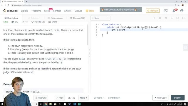188x106 pixels.
Task: Open Chrome from the taskbar
Action: 46,104
